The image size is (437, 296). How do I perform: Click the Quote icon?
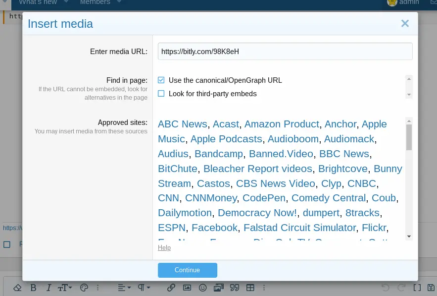point(235,288)
